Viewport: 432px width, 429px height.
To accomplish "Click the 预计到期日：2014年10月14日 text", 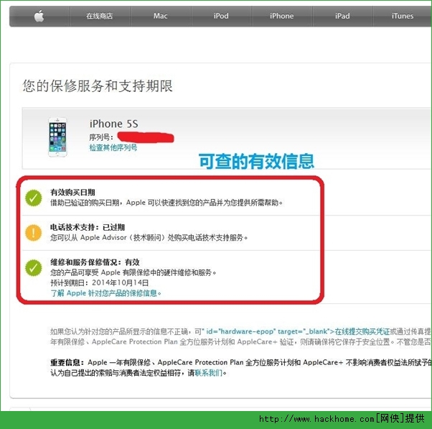I will [x=100, y=283].
